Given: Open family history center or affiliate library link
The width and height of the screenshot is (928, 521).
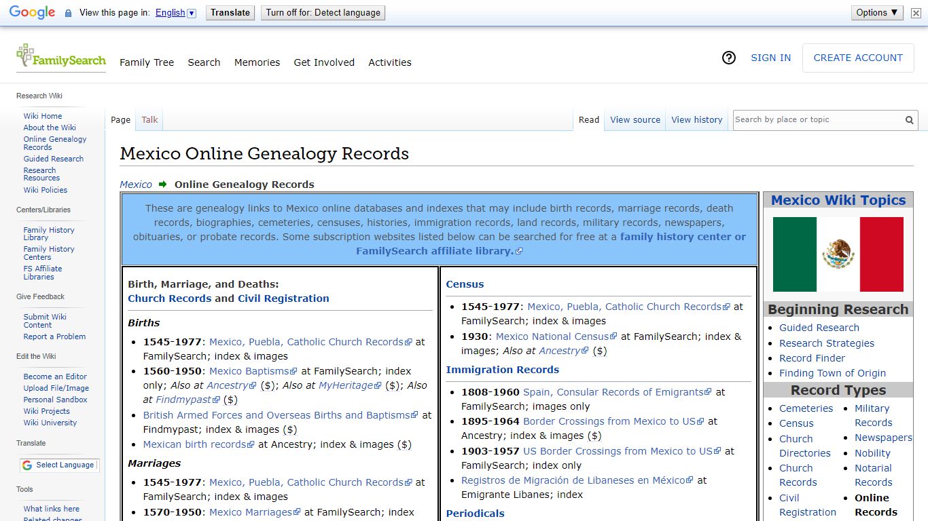Looking at the screenshot, I should pyautogui.click(x=550, y=244).
